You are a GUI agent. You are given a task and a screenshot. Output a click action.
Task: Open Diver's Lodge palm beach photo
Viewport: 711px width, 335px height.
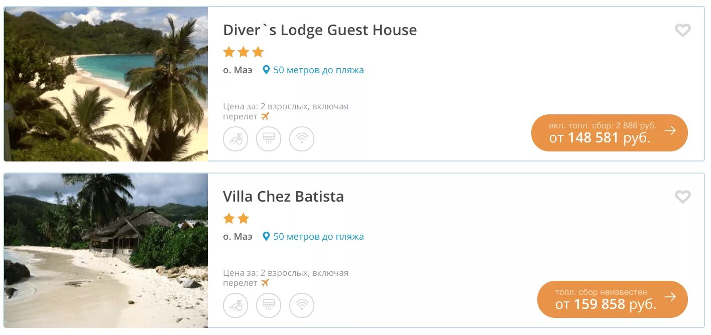[106, 84]
